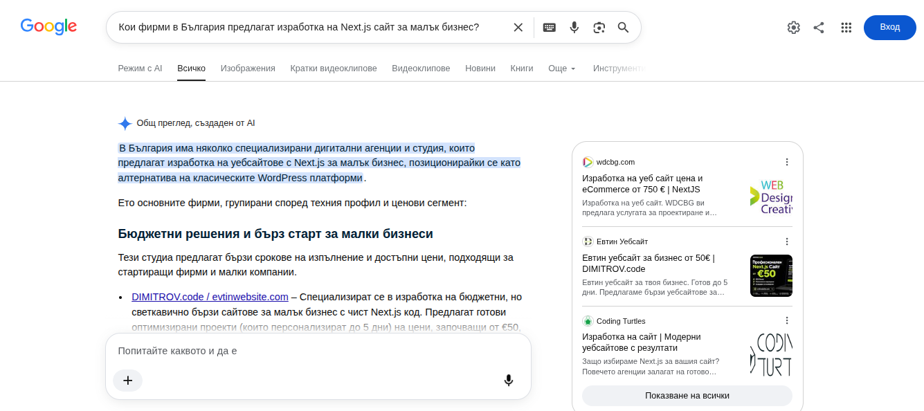Open the on-screen keyboard input tool
The image size is (924, 411).
pos(550,28)
